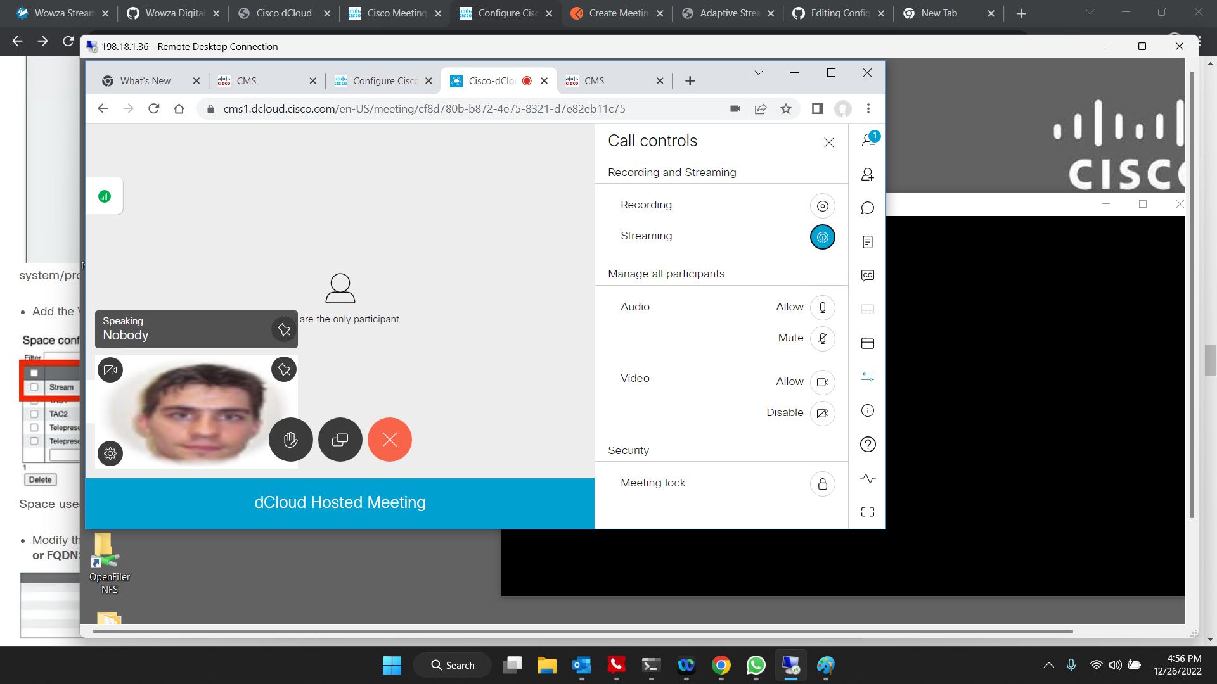This screenshot has height=684, width=1217.
Task: Click the Delete button
Action: 39,479
